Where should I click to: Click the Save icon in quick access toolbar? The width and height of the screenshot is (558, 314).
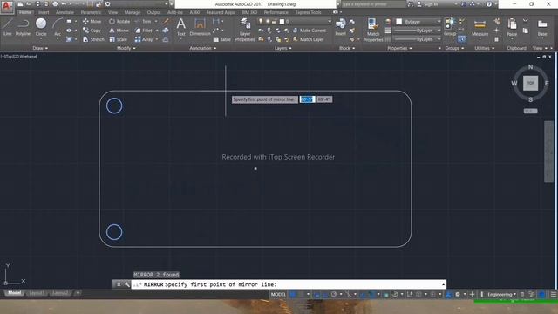[37, 4]
